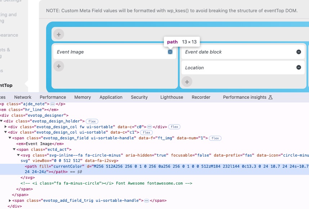Click the NOTE about Custom Meta Field values
The width and height of the screenshot is (309, 209).
(x=172, y=11)
